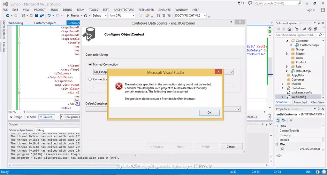
Task: Click the Undo toolbar icon
Action: point(49,16)
